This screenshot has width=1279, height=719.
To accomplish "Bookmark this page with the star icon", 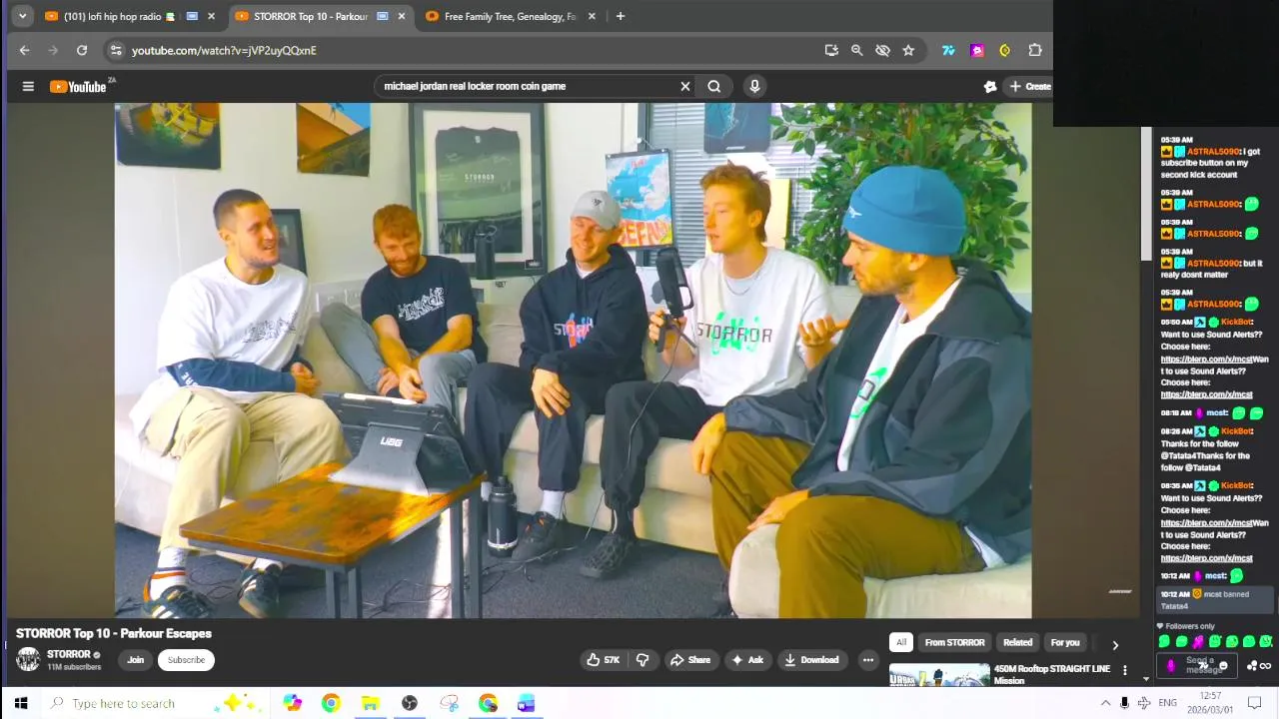I will click(x=908, y=50).
